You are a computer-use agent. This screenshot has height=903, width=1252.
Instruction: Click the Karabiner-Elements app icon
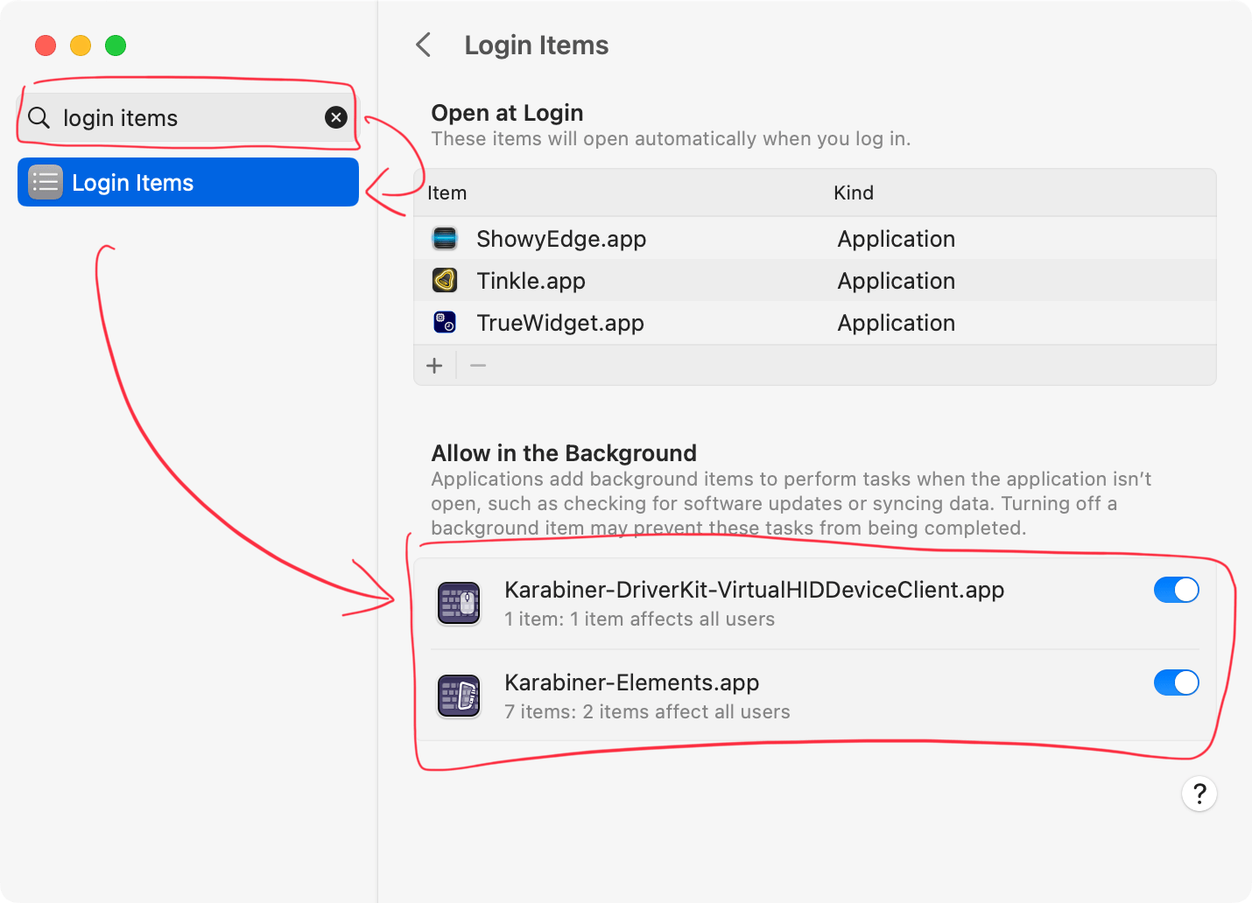tap(459, 696)
